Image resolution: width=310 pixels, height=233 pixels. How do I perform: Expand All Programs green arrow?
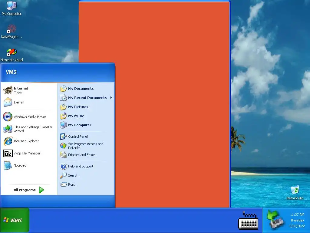(x=41, y=190)
